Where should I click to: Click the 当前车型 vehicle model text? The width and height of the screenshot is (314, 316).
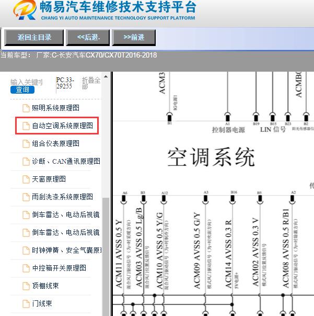pos(79,55)
